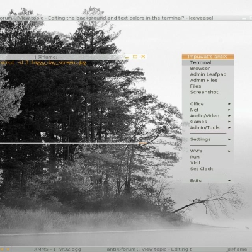The image size is (252, 252).
Task: Pick Screenshot in the menu
Action: click(208, 92)
